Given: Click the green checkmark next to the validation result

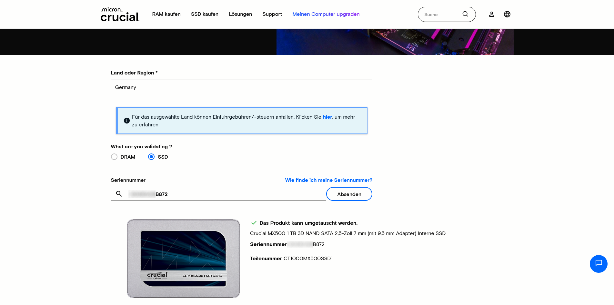Looking at the screenshot, I should (254, 223).
